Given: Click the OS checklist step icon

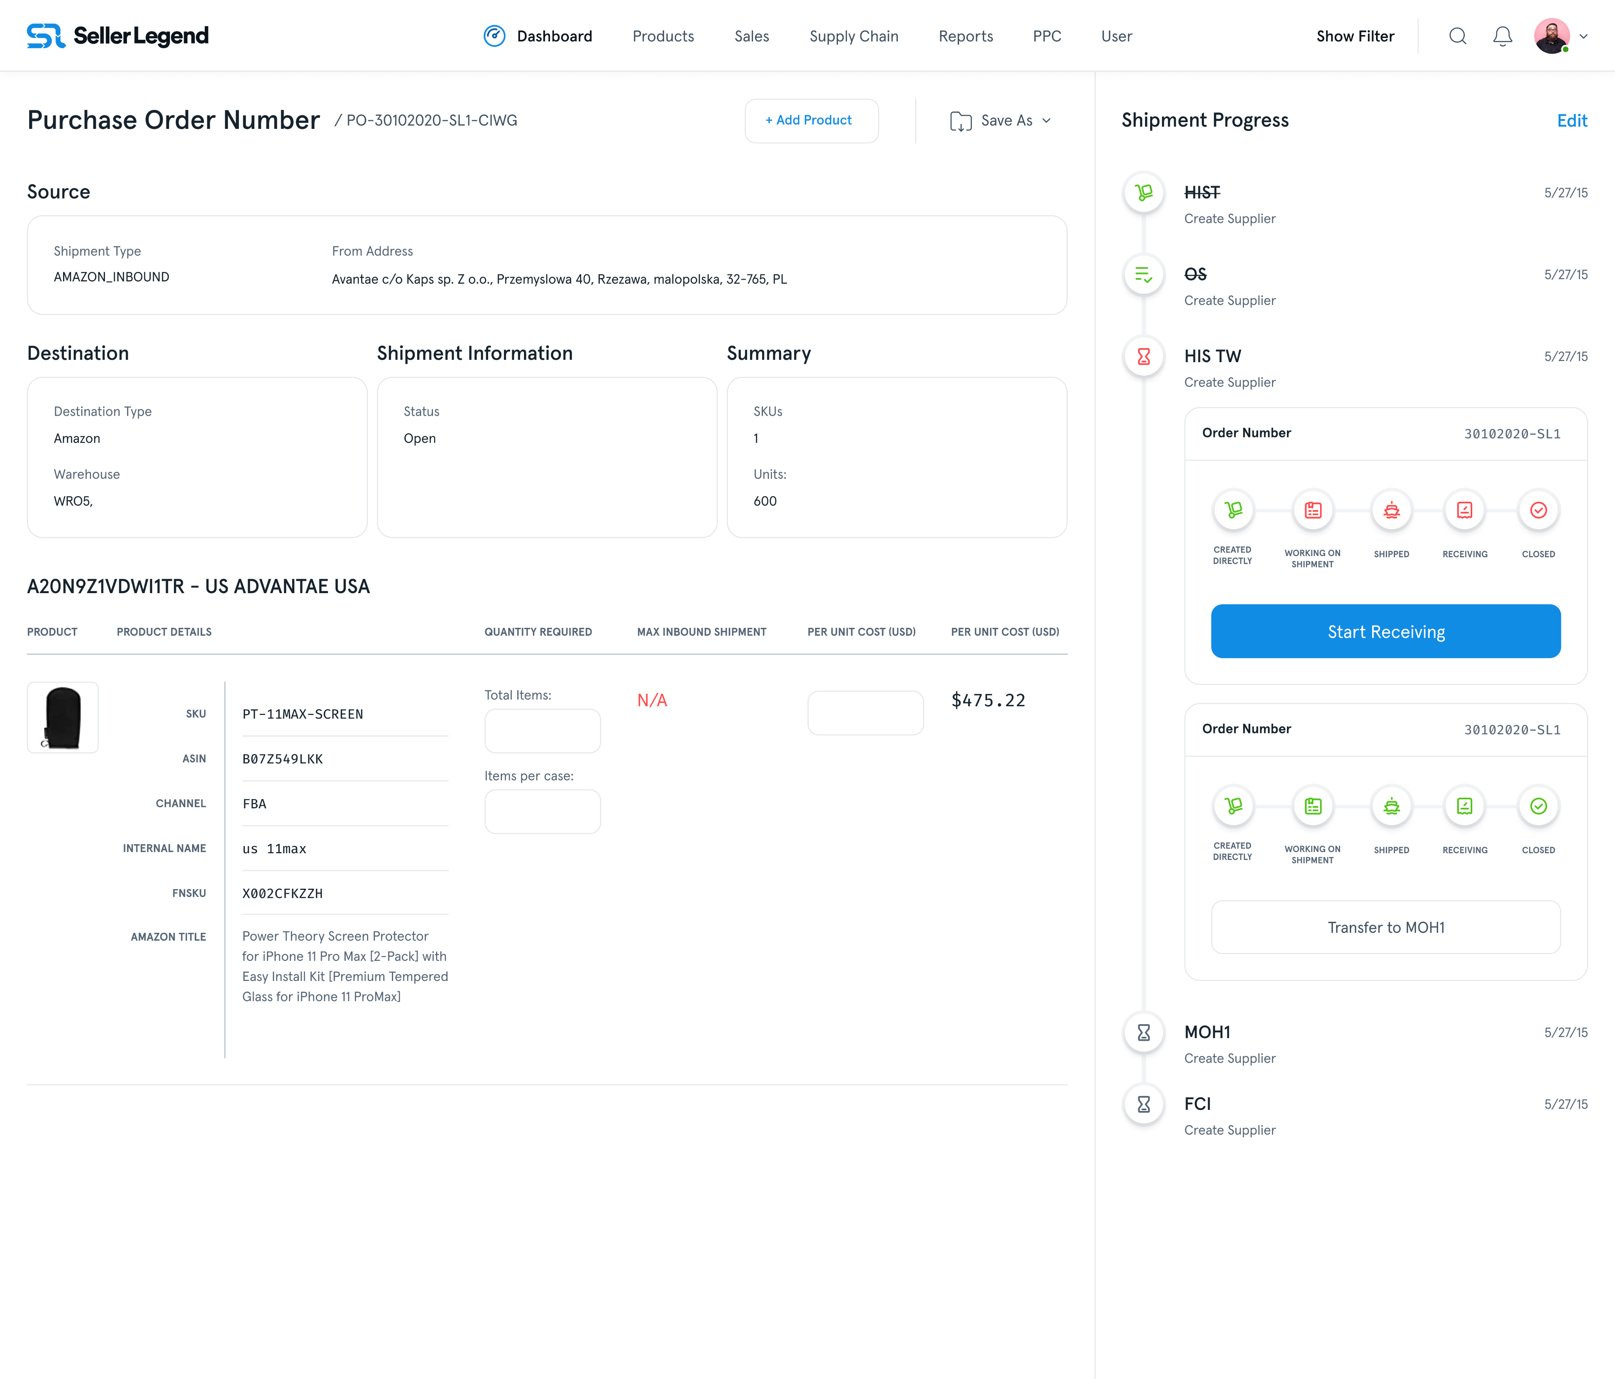Looking at the screenshot, I should pos(1143,274).
